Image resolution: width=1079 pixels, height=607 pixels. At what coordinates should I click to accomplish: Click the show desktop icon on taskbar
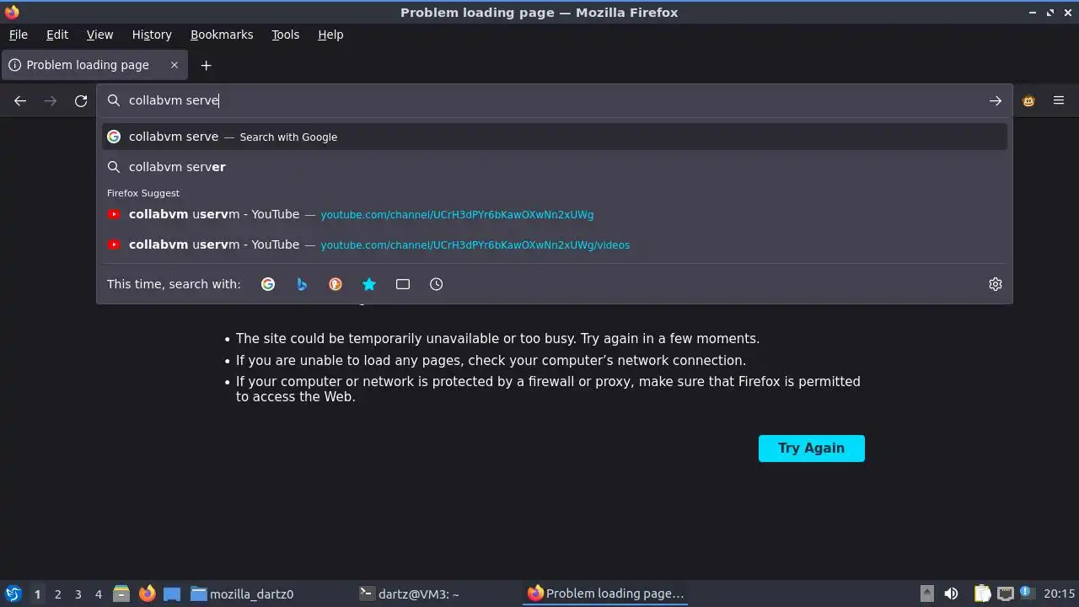pyautogui.click(x=172, y=594)
